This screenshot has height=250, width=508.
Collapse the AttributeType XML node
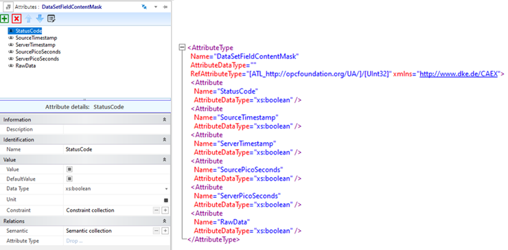182,48
